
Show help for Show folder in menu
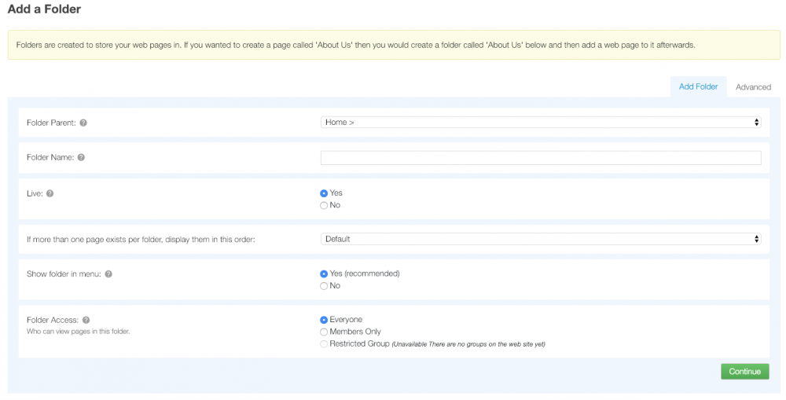click(108, 274)
